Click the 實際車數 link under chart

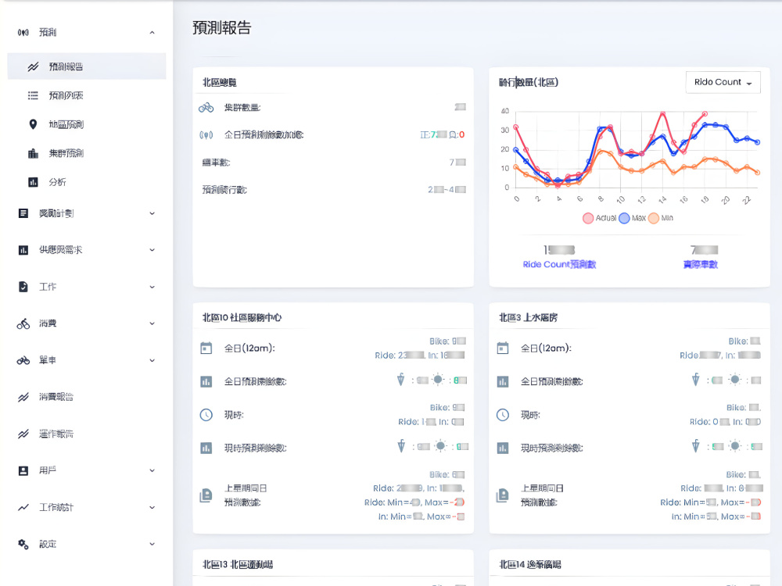click(x=700, y=264)
